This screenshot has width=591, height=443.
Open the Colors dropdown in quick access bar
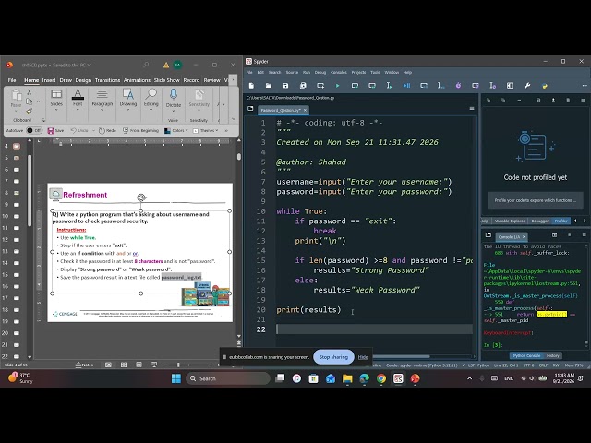176,131
